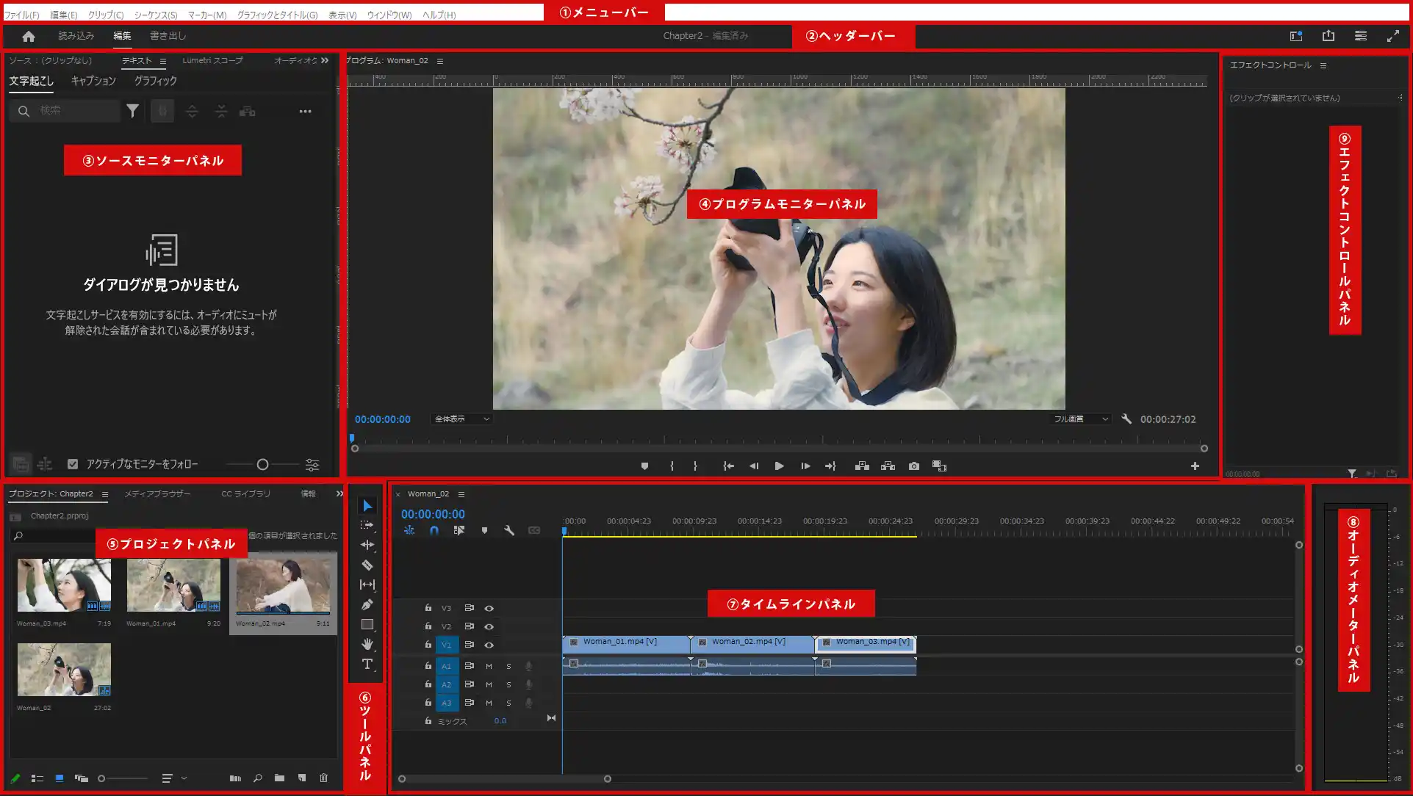The width and height of the screenshot is (1413, 796).
Task: Click the Home icon in header bar
Action: point(29,36)
